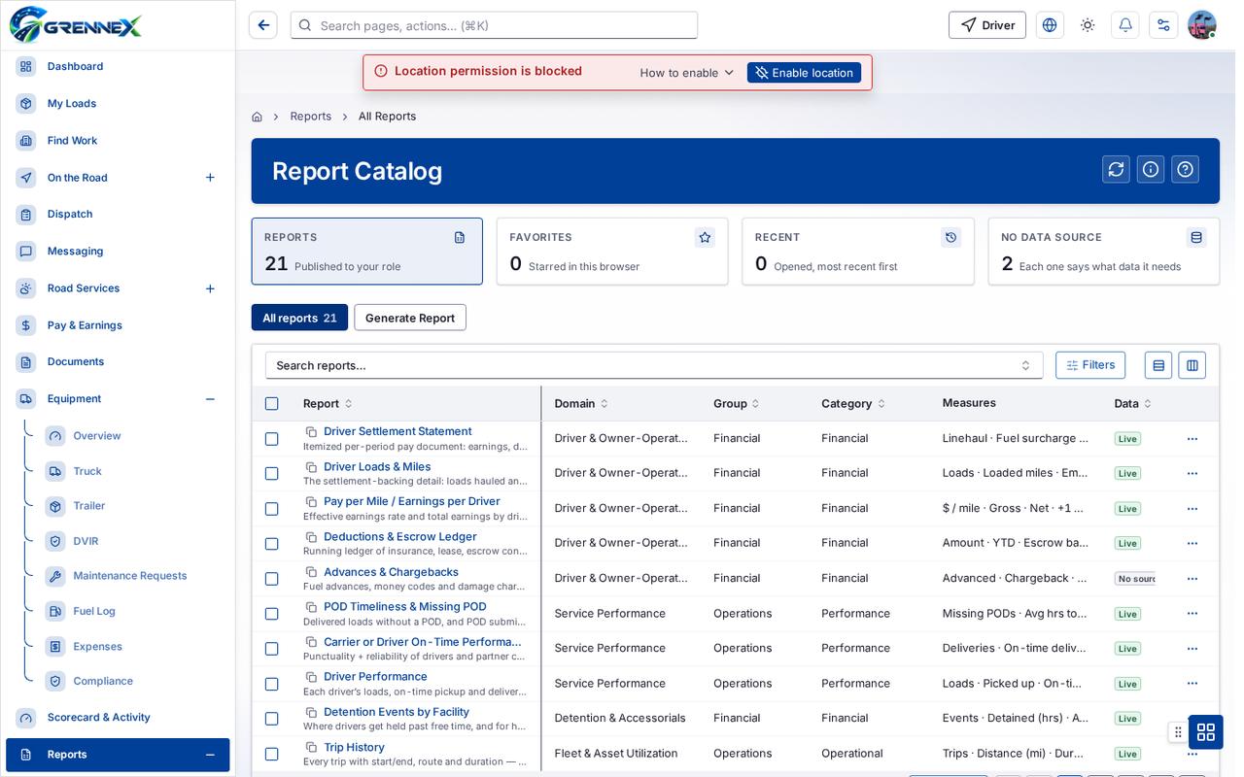
Task: Open the apps grid floating button
Action: (x=1206, y=731)
